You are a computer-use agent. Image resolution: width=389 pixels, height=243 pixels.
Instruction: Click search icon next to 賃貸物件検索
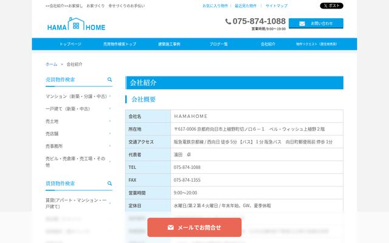(109, 183)
